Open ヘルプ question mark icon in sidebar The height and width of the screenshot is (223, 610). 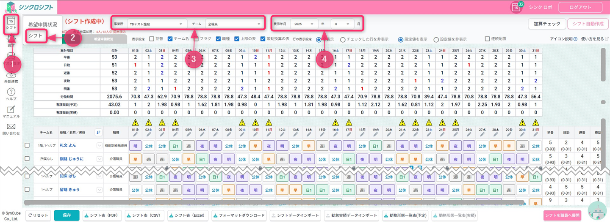11,92
